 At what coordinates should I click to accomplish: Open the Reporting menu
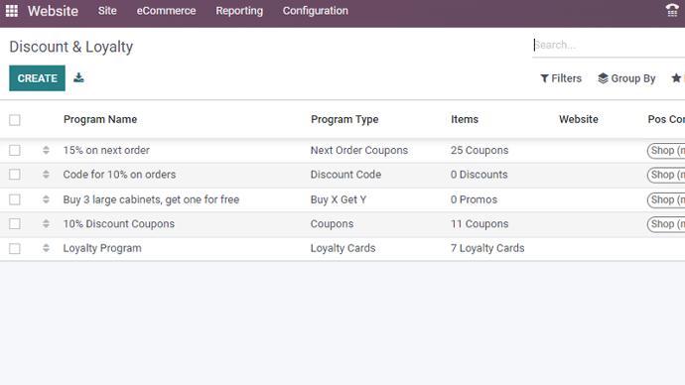(239, 11)
